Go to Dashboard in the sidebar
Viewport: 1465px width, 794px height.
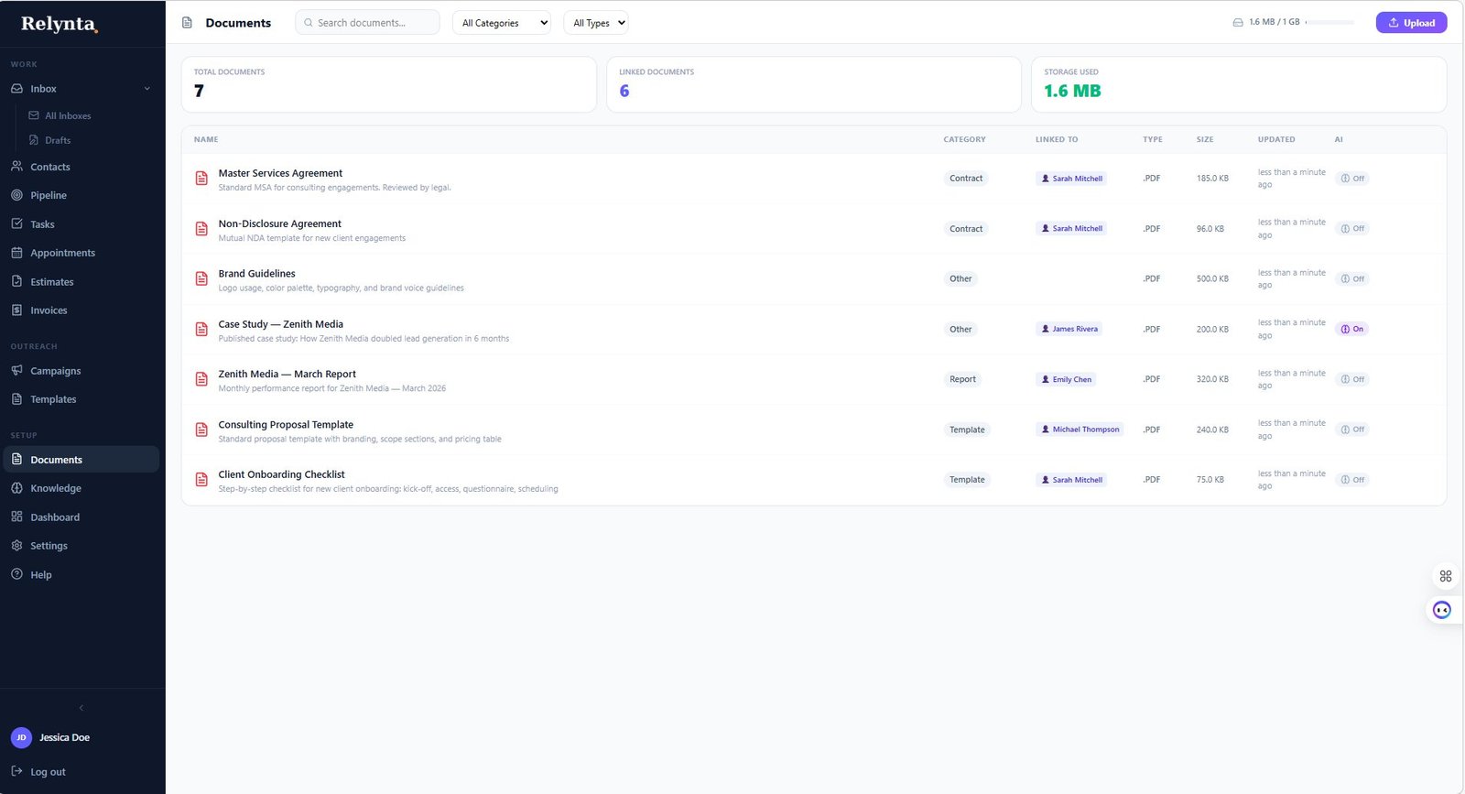tap(55, 517)
